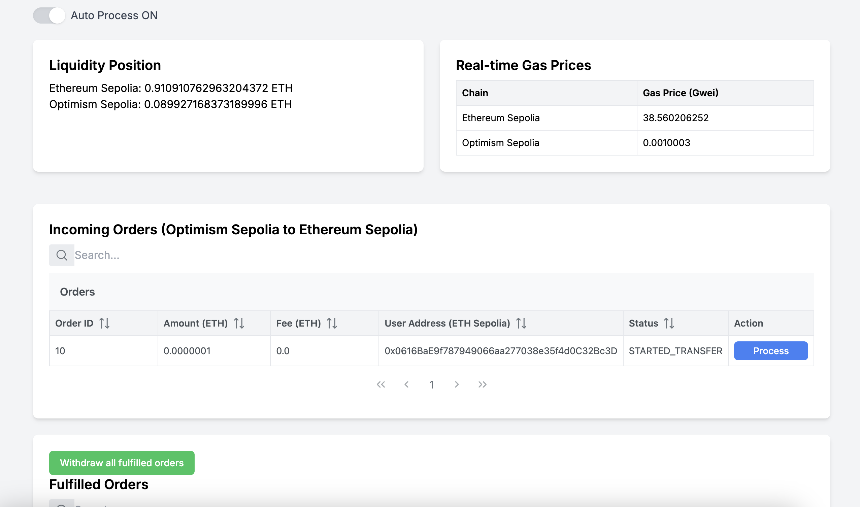The image size is (860, 507).
Task: Go to first page double-chevron
Action: (381, 384)
